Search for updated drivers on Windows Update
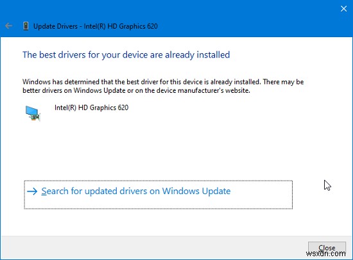 pyautogui.click(x=159, y=195)
